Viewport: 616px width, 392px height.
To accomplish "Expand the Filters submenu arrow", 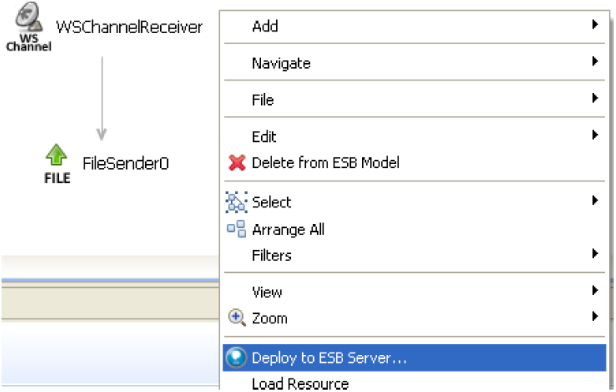I will coord(595,254).
